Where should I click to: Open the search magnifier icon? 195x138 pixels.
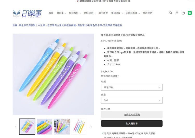tap(171, 13)
